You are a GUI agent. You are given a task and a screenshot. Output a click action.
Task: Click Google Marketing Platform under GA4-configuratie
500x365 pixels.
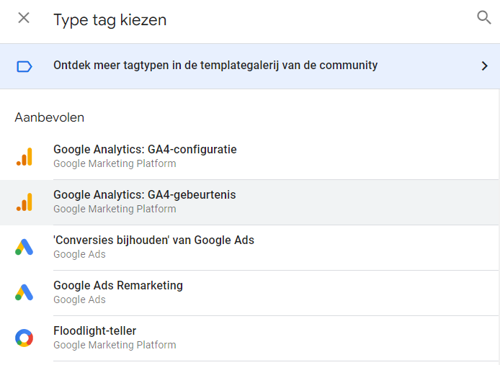(115, 163)
